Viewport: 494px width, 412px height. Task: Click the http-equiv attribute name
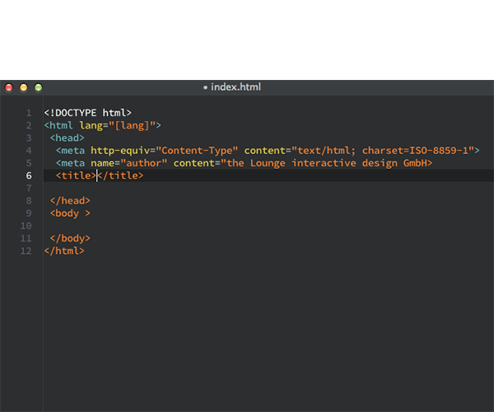tap(120, 151)
